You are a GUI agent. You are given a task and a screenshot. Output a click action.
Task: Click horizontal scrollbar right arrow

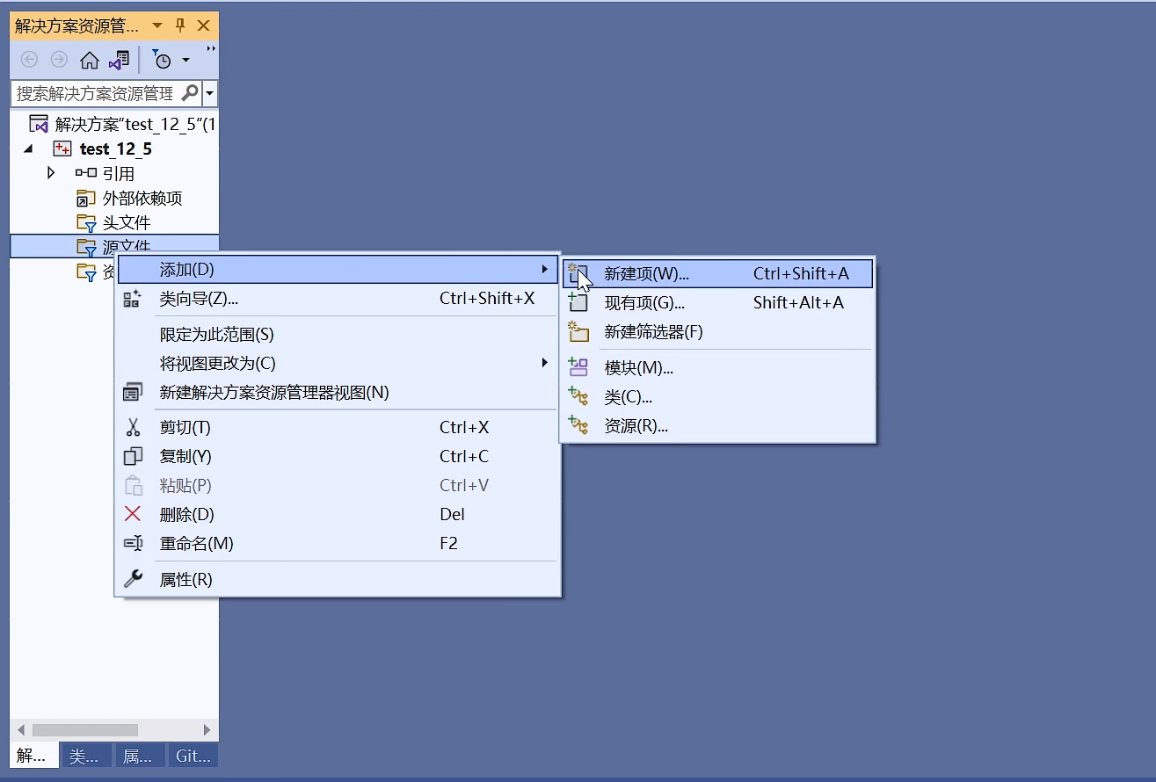click(x=207, y=730)
